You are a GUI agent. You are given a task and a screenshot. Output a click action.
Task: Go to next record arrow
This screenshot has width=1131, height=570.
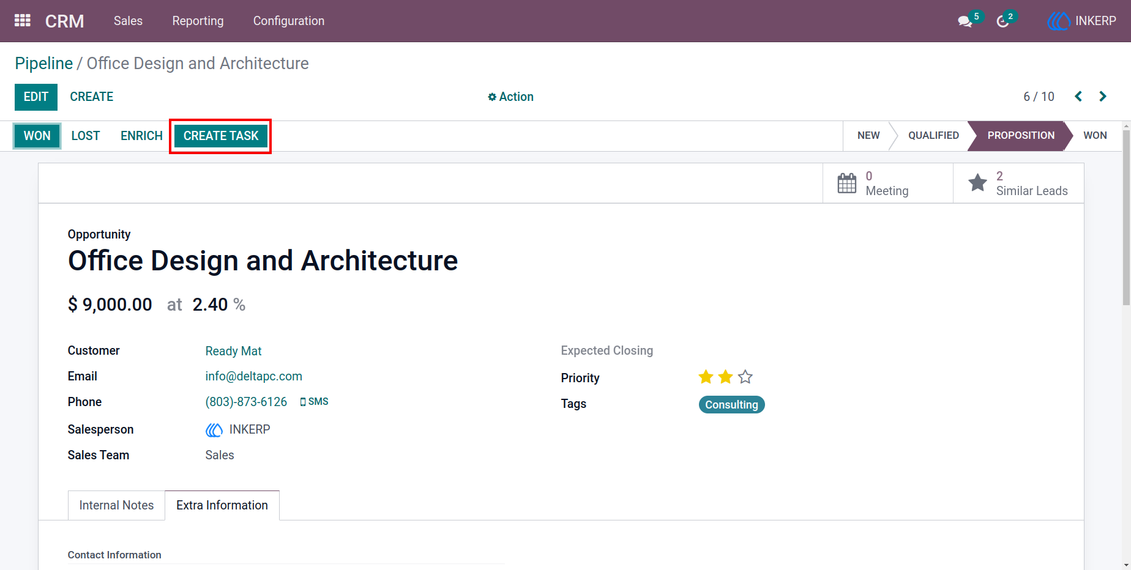[1103, 97]
